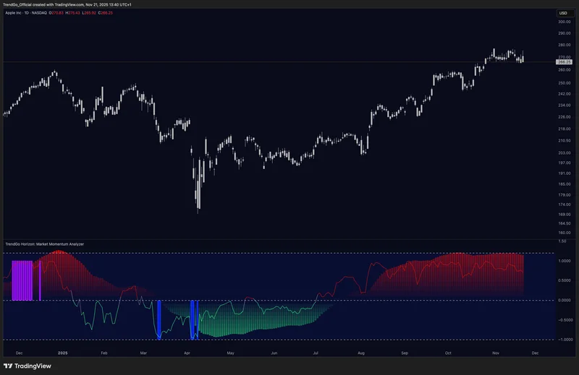Viewport: 579px width, 375px height.
Task: Click the TradingView logo at bottom left
Action: click(28, 366)
